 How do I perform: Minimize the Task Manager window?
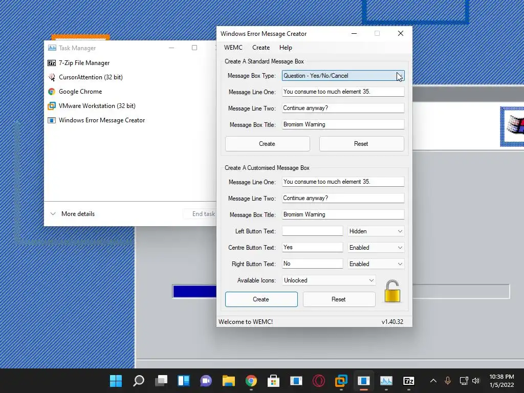tap(171, 48)
